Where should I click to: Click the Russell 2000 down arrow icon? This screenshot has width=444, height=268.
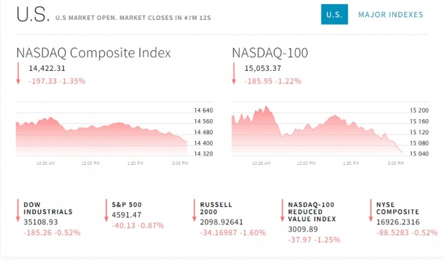click(x=195, y=211)
